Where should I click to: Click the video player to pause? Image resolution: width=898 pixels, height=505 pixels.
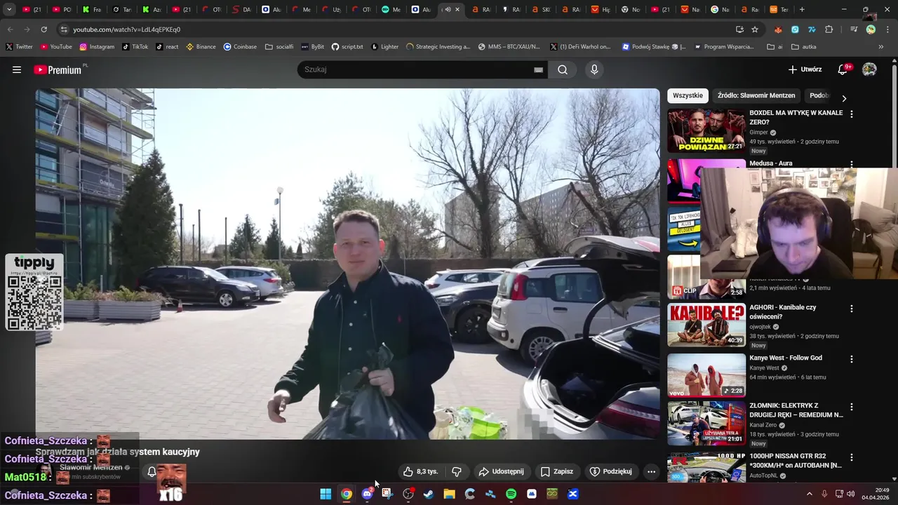pyautogui.click(x=347, y=264)
